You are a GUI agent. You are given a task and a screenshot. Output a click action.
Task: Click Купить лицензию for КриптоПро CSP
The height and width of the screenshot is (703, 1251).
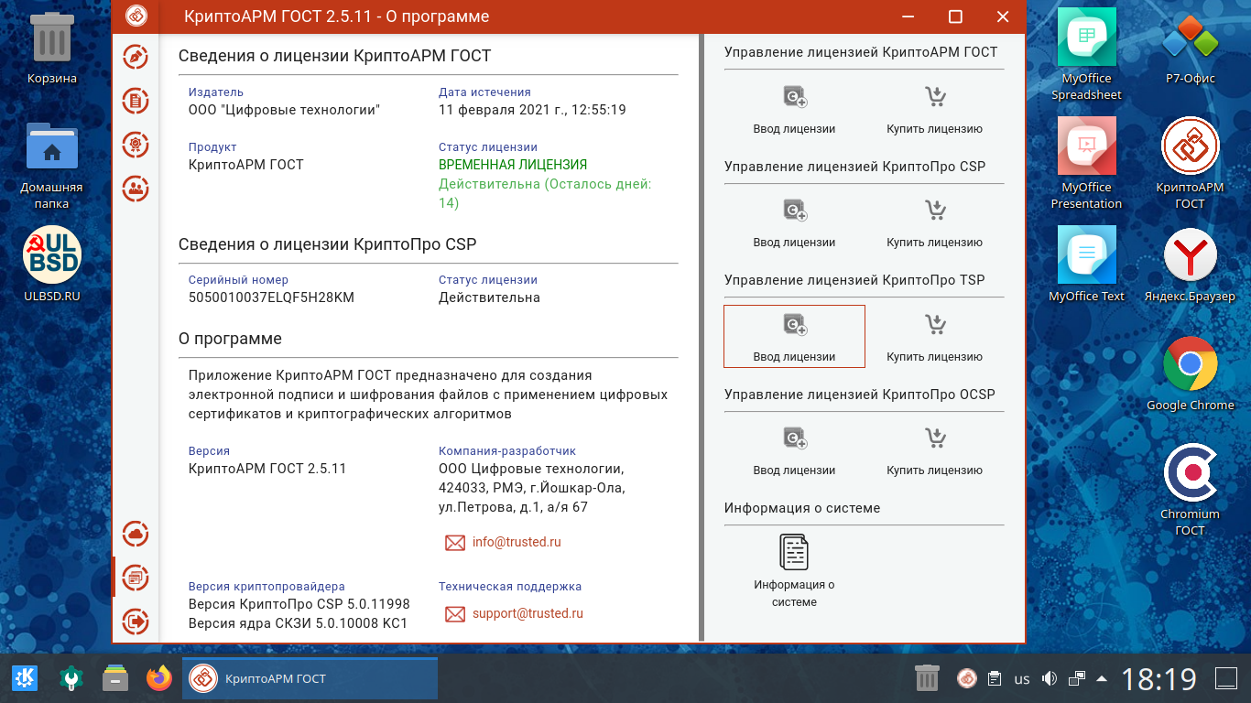(x=934, y=222)
